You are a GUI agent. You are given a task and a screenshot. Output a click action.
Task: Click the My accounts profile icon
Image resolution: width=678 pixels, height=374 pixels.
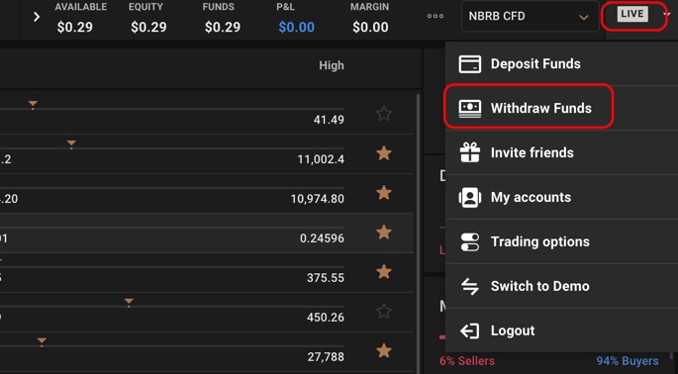pos(469,198)
